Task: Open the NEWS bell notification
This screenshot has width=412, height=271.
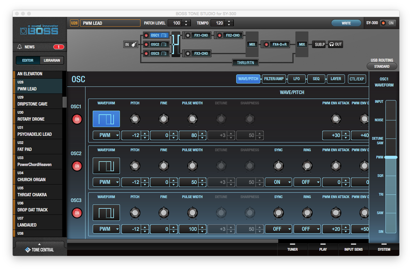Action: click(20, 47)
